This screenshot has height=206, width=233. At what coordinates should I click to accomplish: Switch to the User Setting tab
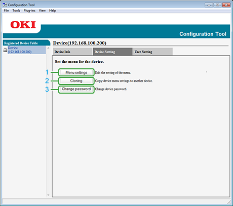point(153,52)
